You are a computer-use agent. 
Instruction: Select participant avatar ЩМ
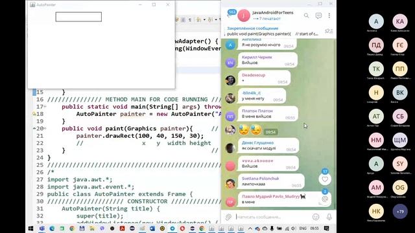pos(400,140)
